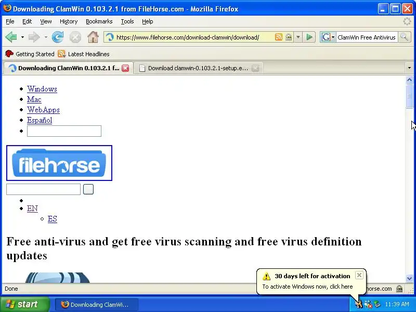The image size is (416, 312).
Task: Subscribe via the RSS feed icon in address bar
Action: coord(279,37)
